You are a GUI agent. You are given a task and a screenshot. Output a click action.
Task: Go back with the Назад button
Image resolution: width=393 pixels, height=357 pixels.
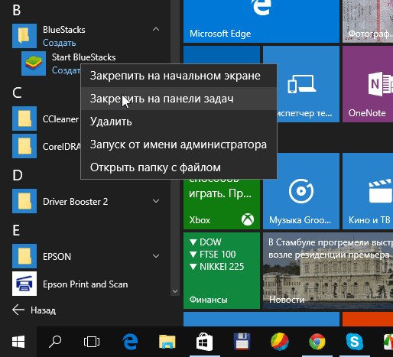tap(34, 310)
